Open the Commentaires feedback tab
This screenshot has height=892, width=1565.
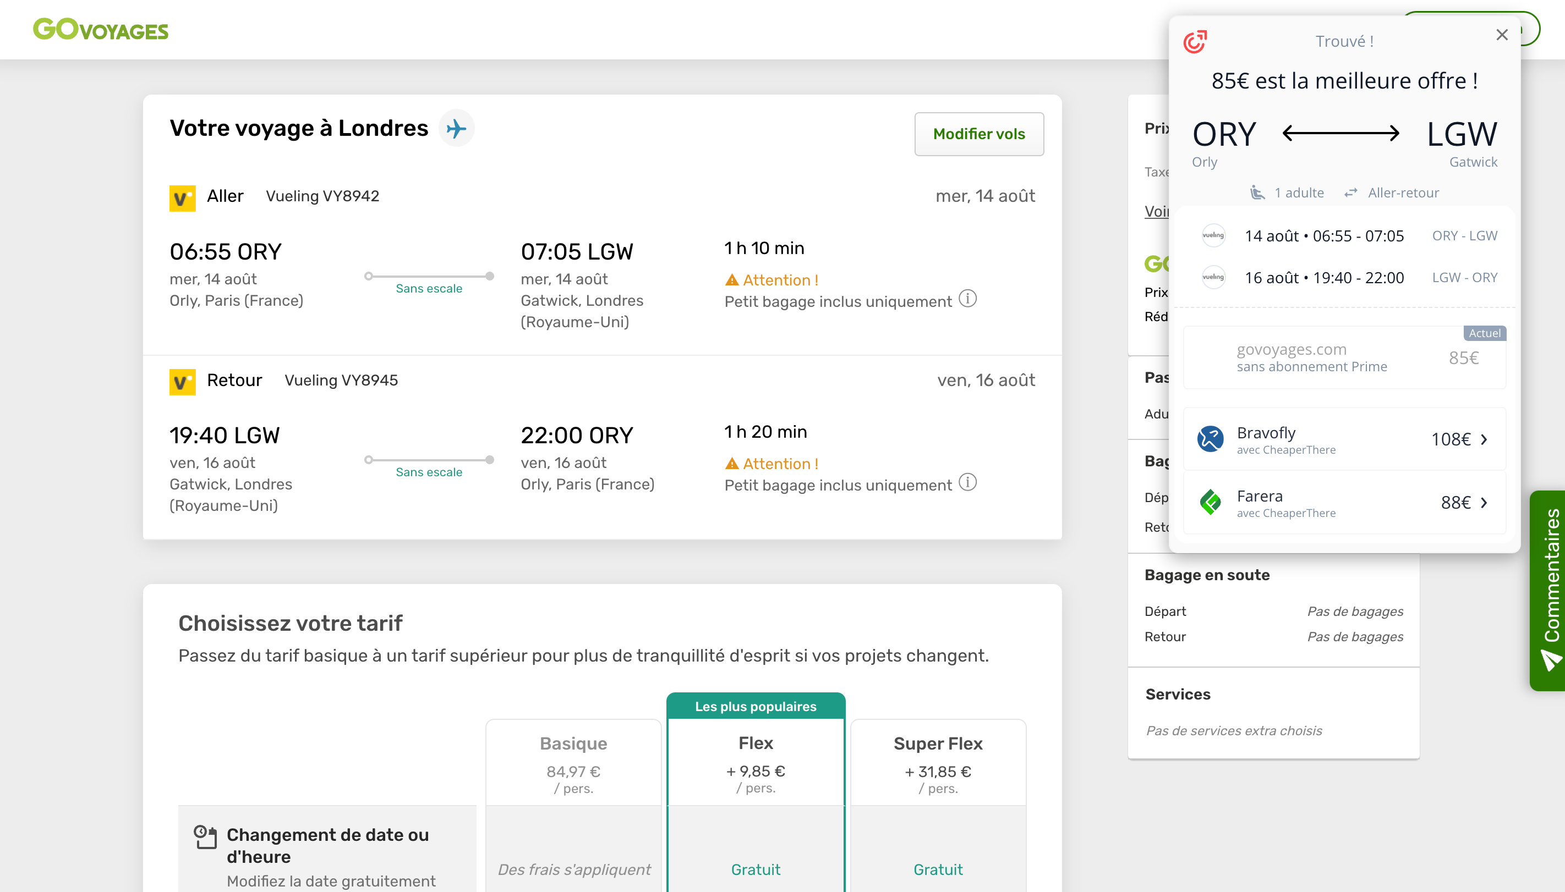pos(1547,591)
